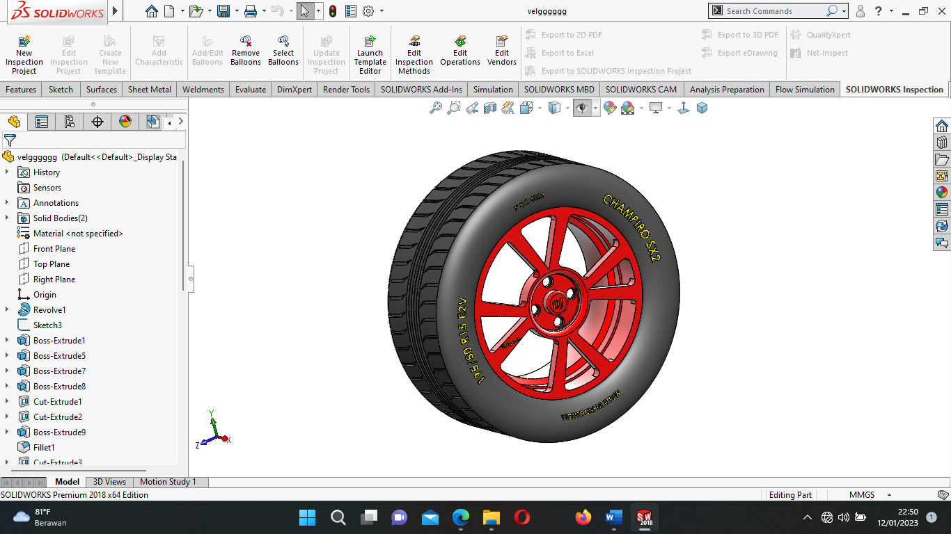Switch to the Features tab
Image resolution: width=951 pixels, height=534 pixels.
tap(21, 90)
